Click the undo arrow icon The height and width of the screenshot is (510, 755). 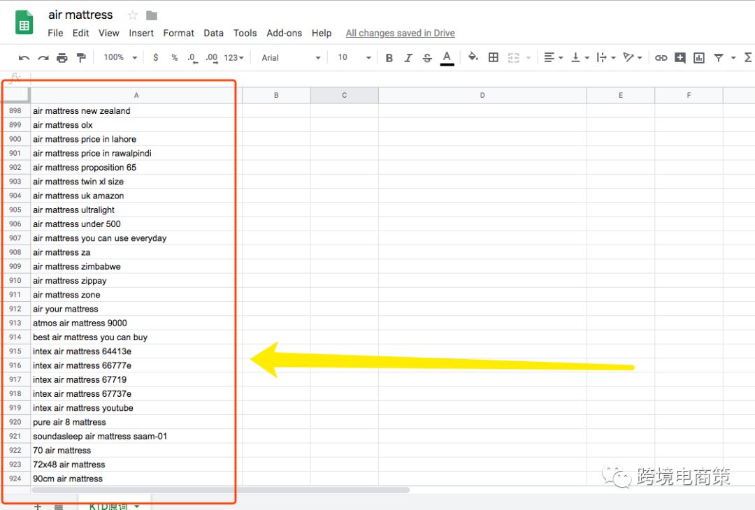click(x=24, y=58)
